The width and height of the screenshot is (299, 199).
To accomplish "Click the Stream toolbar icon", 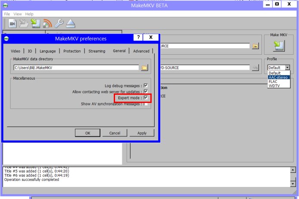I will tap(47, 24).
